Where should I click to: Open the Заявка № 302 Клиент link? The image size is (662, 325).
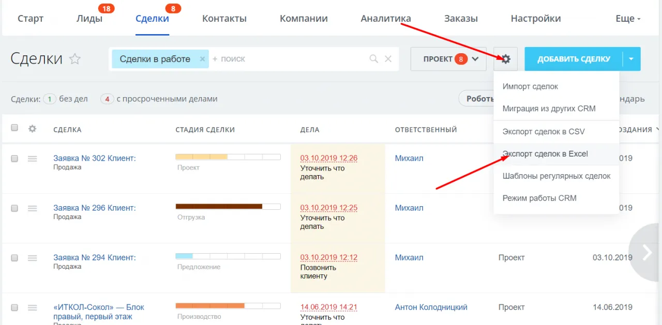click(94, 158)
